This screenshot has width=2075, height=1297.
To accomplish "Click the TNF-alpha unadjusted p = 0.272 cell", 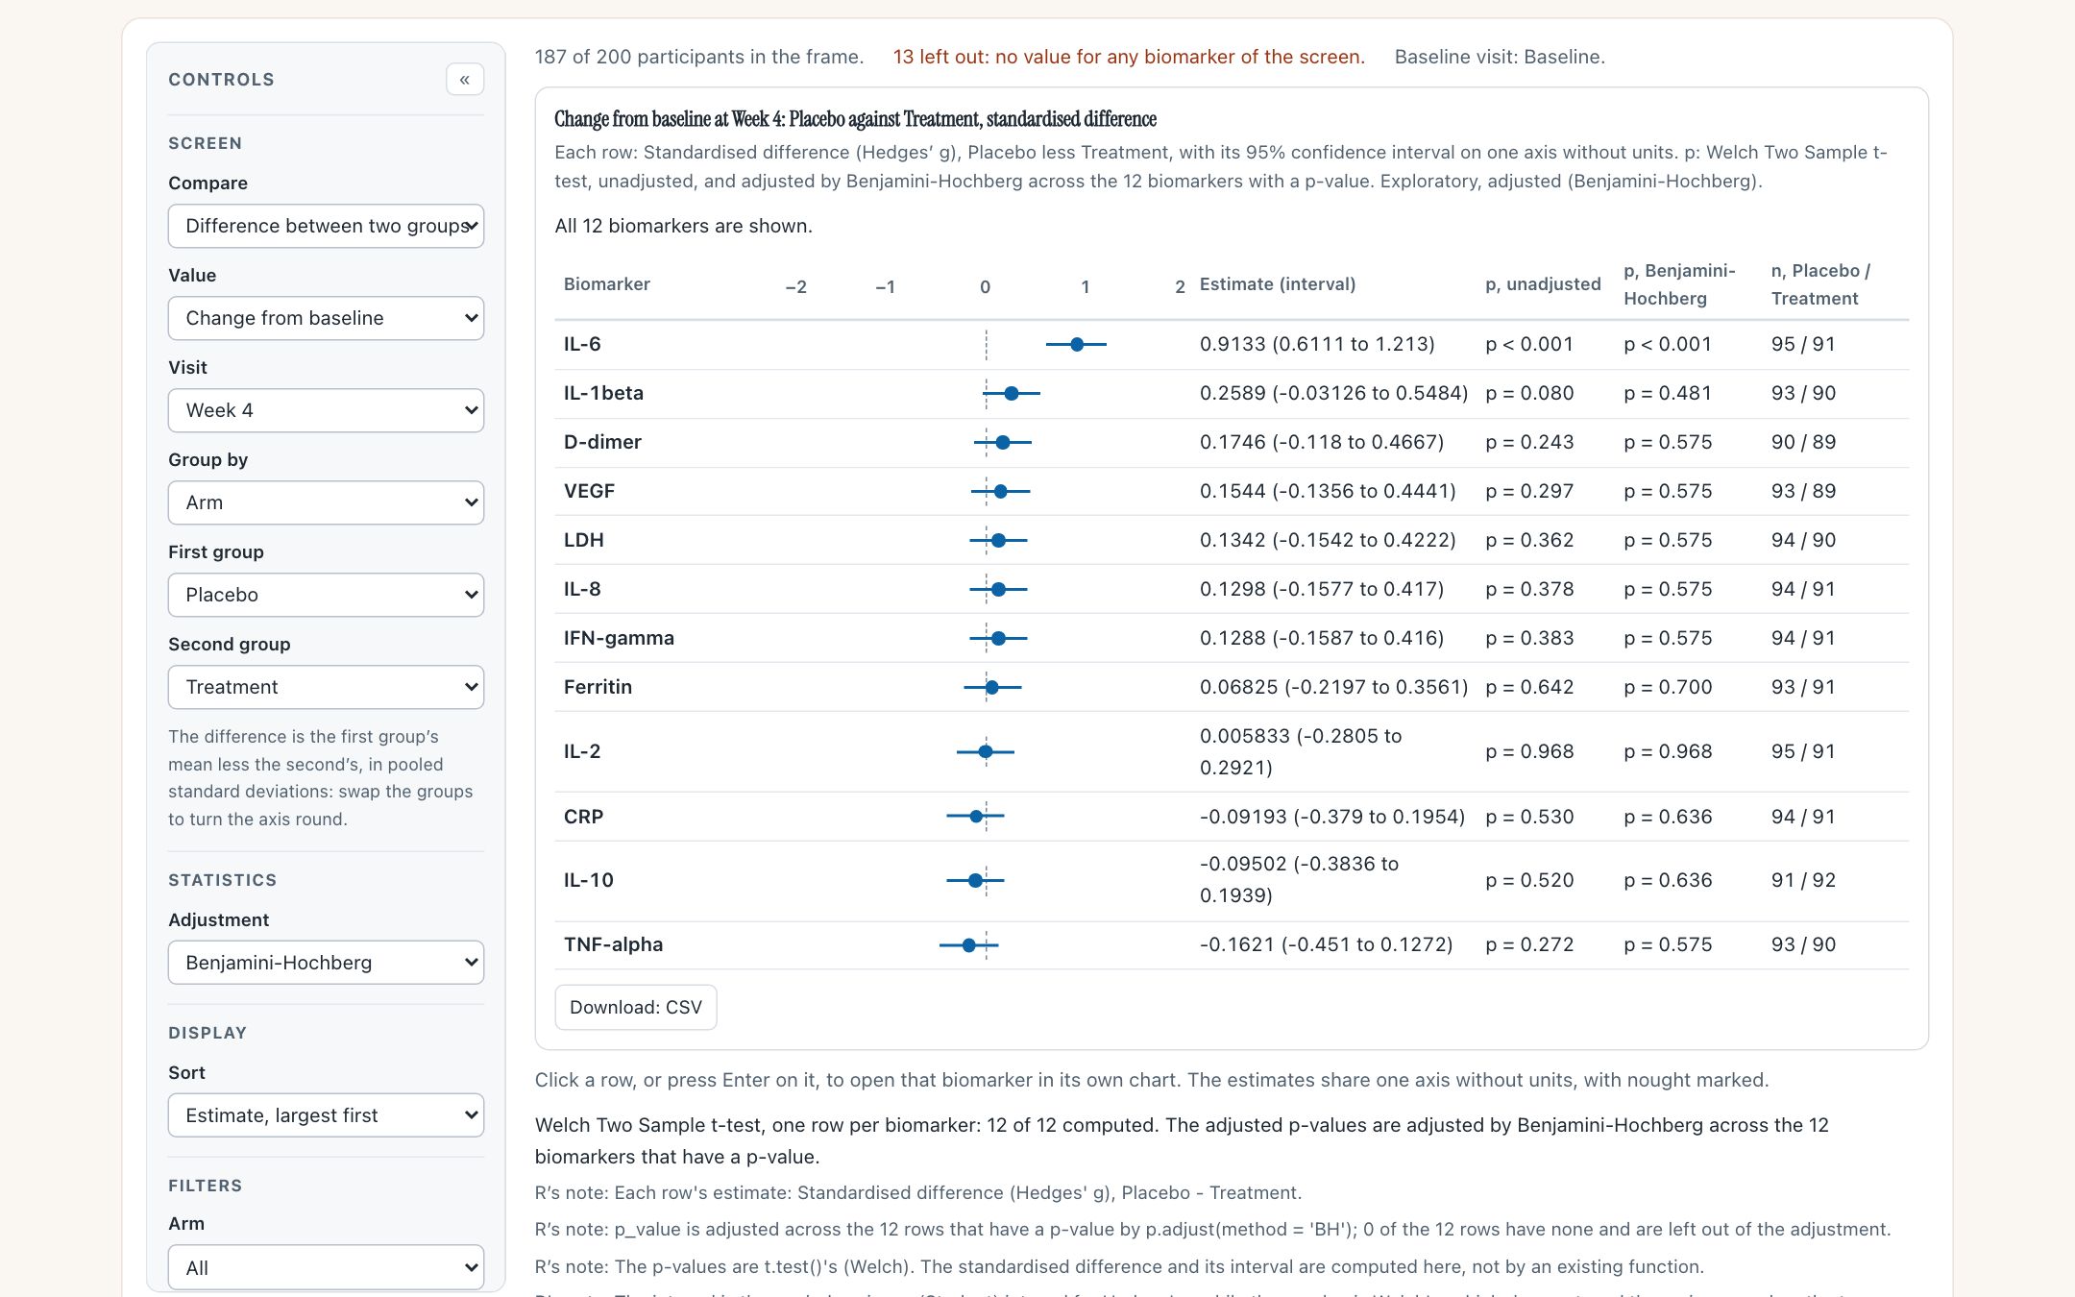I will (1529, 944).
